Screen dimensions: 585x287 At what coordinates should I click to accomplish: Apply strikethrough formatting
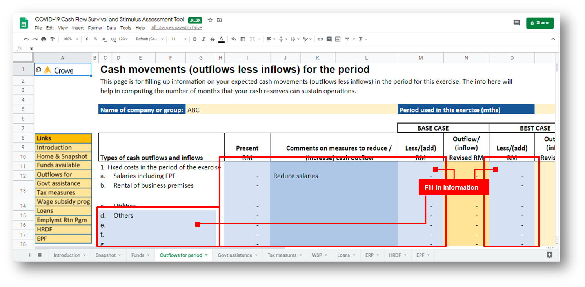coord(213,39)
